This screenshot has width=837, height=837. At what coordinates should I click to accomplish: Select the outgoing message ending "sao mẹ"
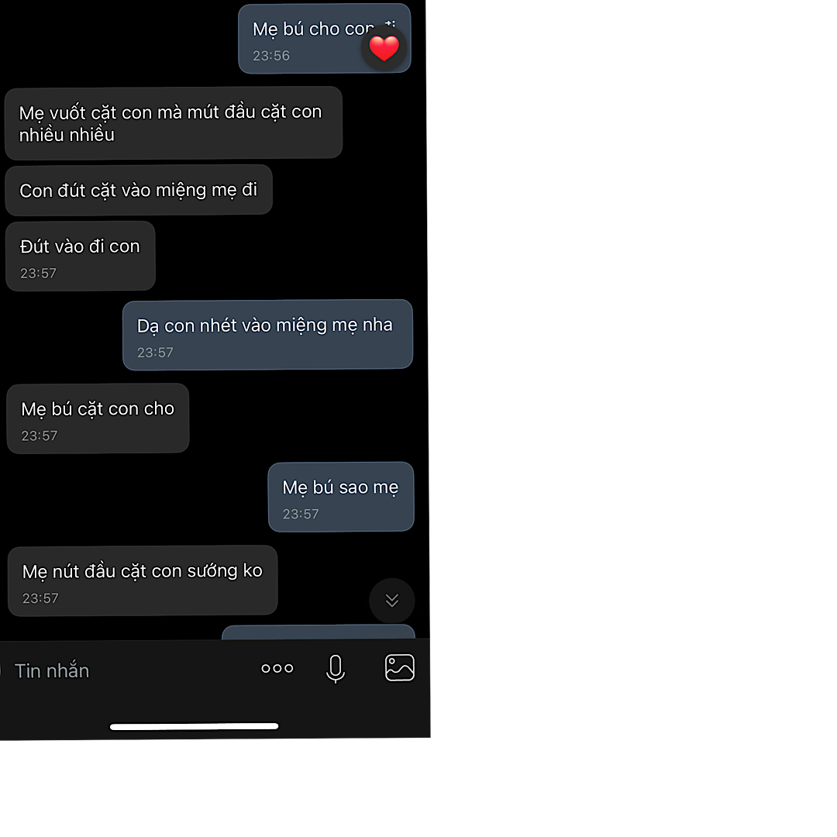(341, 497)
